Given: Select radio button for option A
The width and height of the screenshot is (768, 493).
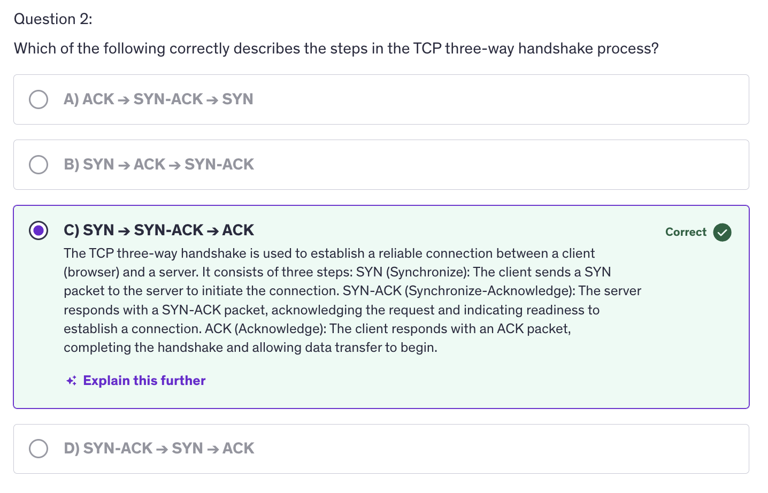Looking at the screenshot, I should click(x=39, y=99).
